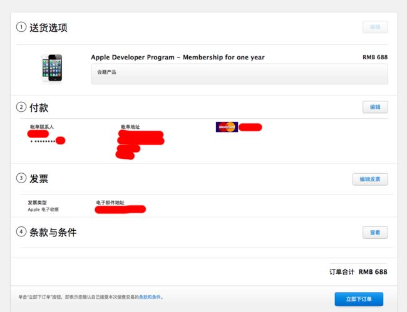Click the 编辑 button in 付款 section

375,107
